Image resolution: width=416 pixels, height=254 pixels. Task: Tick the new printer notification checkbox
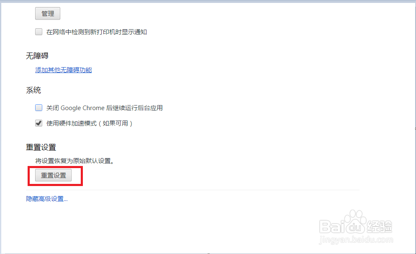pos(39,32)
